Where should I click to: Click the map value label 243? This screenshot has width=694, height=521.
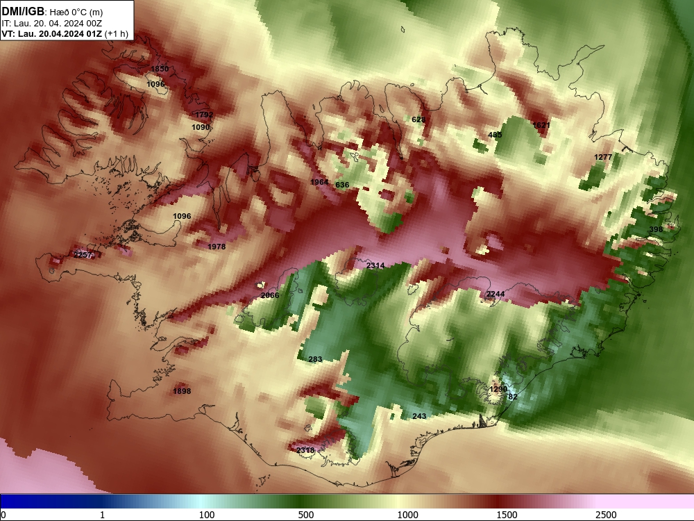point(419,416)
